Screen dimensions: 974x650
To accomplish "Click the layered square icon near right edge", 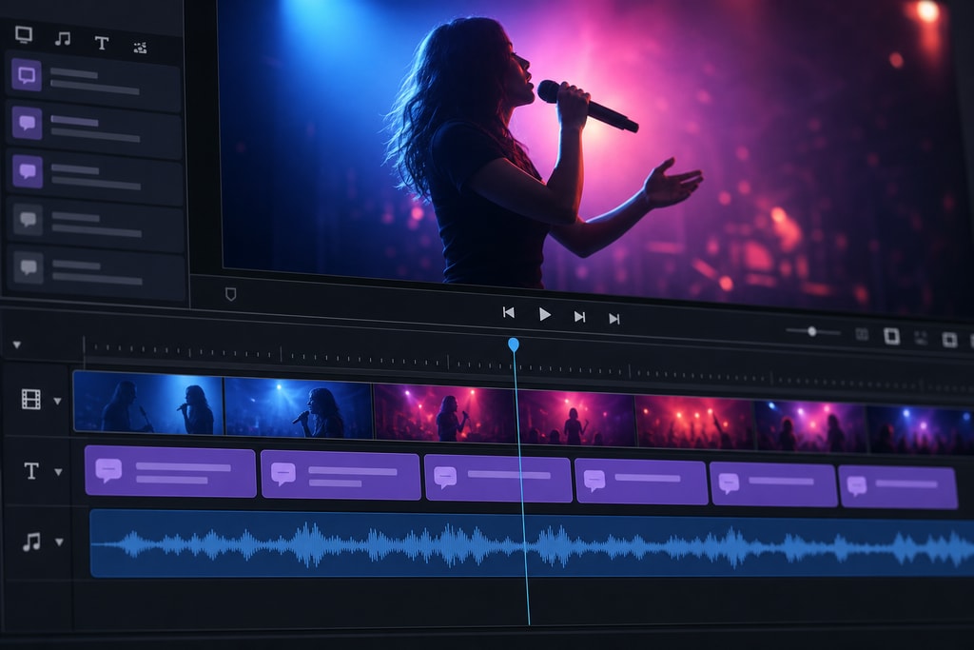I will point(949,340).
